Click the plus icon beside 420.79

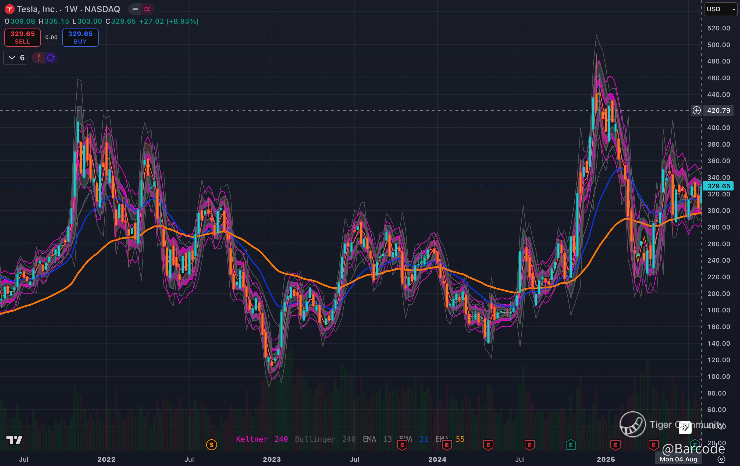pyautogui.click(x=697, y=110)
